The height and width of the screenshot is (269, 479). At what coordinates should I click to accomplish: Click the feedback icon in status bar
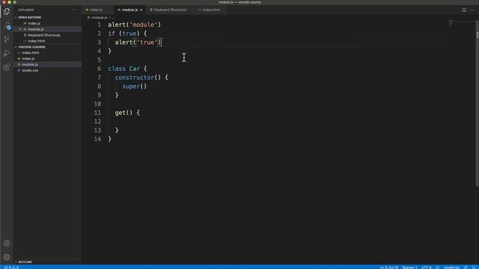coord(466,268)
